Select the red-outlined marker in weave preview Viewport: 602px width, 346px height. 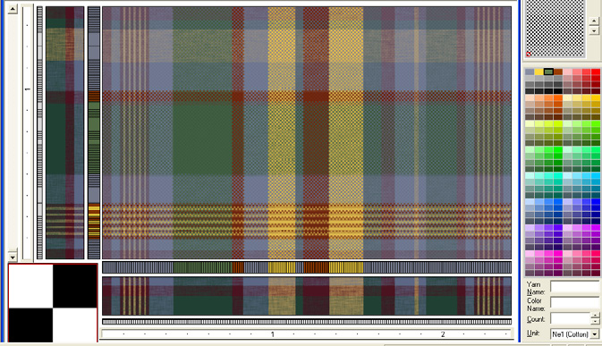(x=529, y=54)
